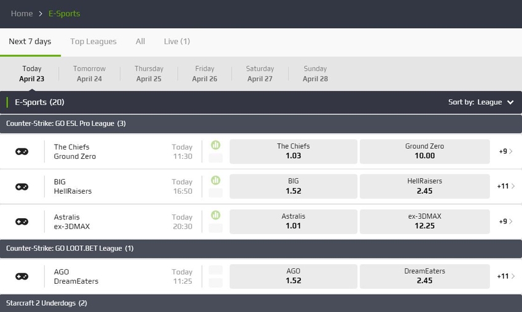Screen dimensions: 522x312
Task: Bet on Ground Zero at 10.00
Action: point(424,151)
